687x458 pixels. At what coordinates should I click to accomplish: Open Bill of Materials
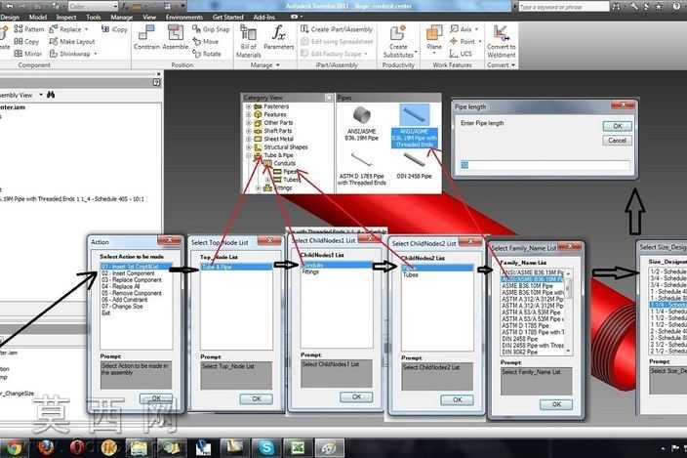coord(249,41)
